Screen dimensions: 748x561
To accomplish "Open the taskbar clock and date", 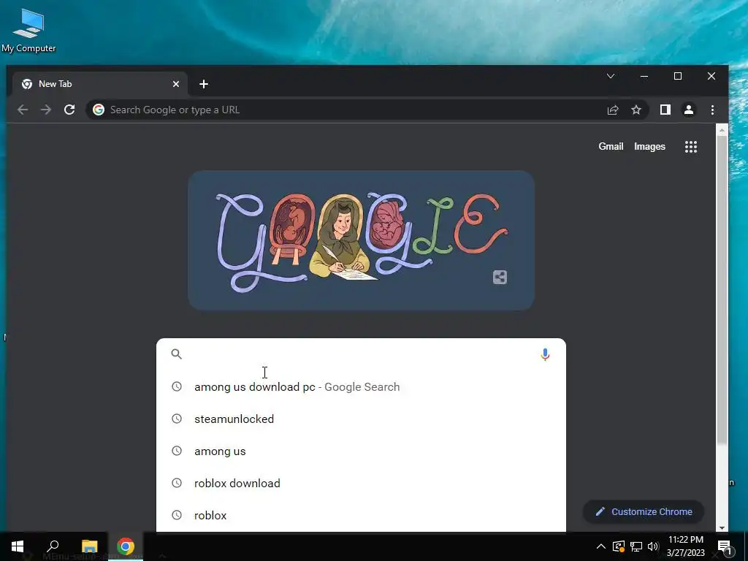I will [686, 546].
